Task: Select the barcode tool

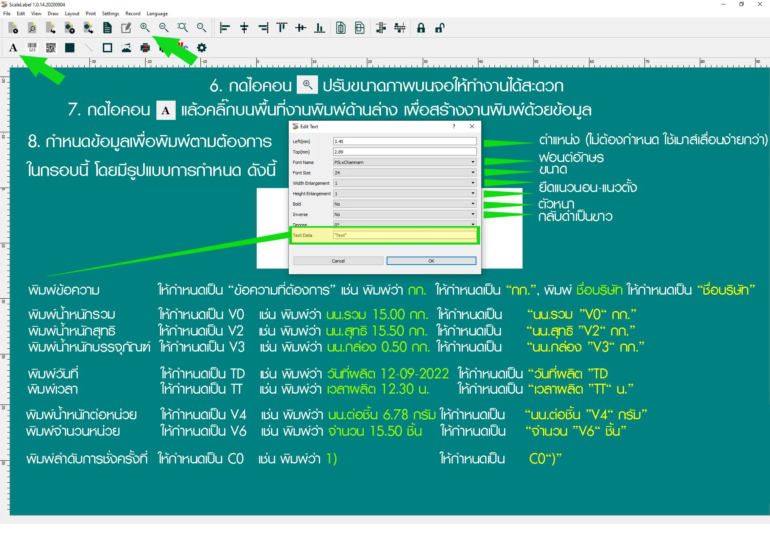Action: tap(32, 48)
